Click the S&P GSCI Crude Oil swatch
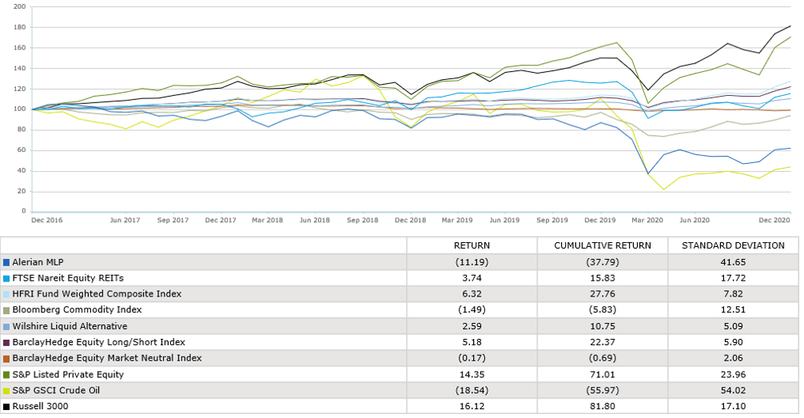Image resolution: width=804 pixels, height=418 pixels. point(7,389)
